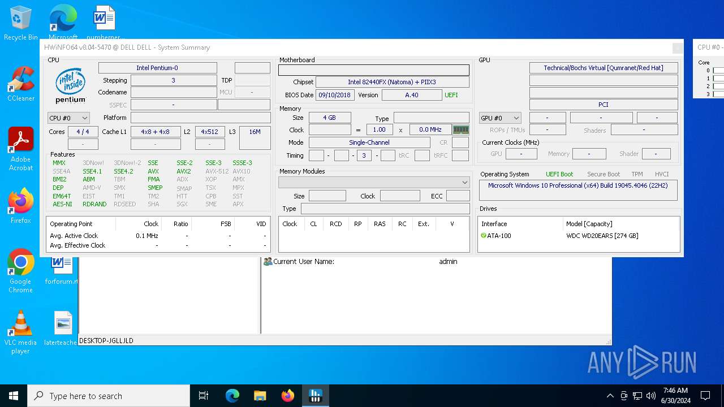Launch Edge from the taskbar
Viewport: 724px width, 407px height.
(232, 396)
